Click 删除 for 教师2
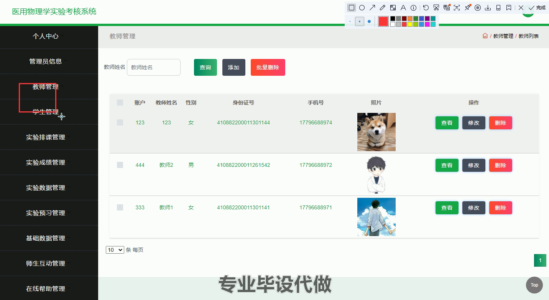Viewport: 549px width, 300px height. point(501,165)
